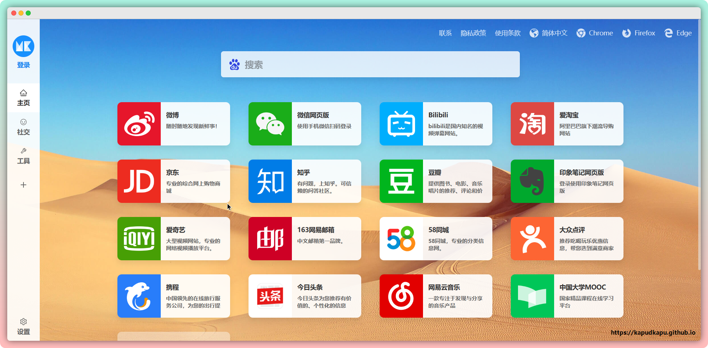Select the 主页 home tab
This screenshot has height=348, width=708.
[x=23, y=98]
